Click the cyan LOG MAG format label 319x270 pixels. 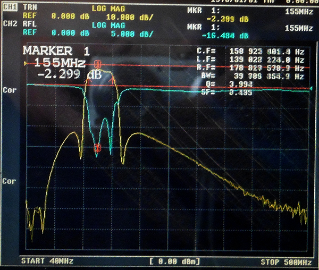tap(108, 26)
